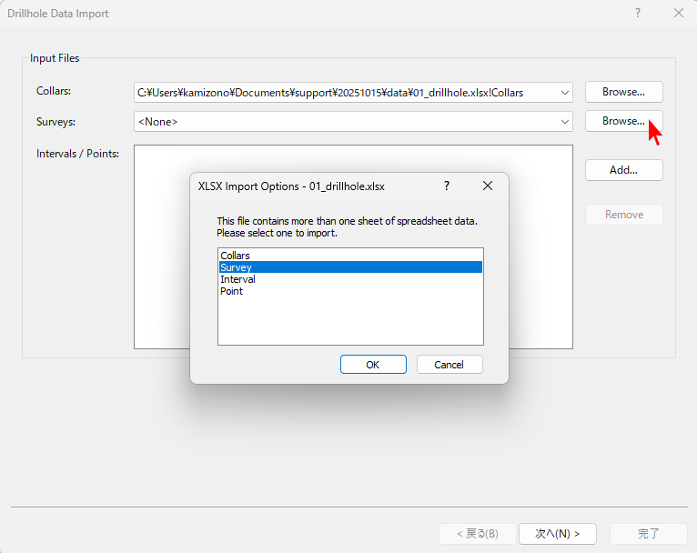Click the Collars file path field
The height and width of the screenshot is (553, 697).
pyautogui.click(x=344, y=92)
